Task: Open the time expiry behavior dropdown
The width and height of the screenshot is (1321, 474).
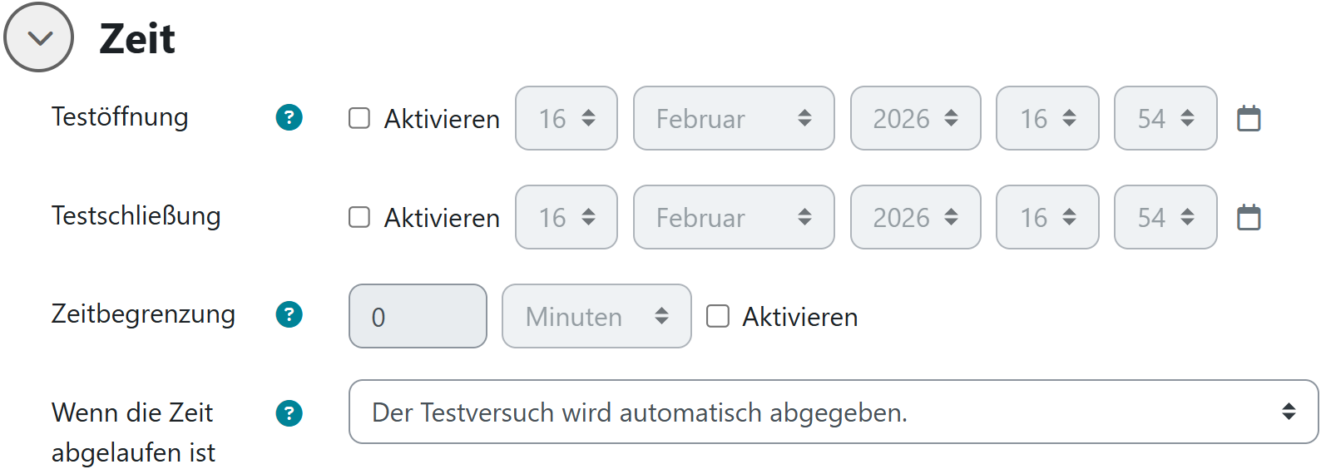Action: coord(833,412)
